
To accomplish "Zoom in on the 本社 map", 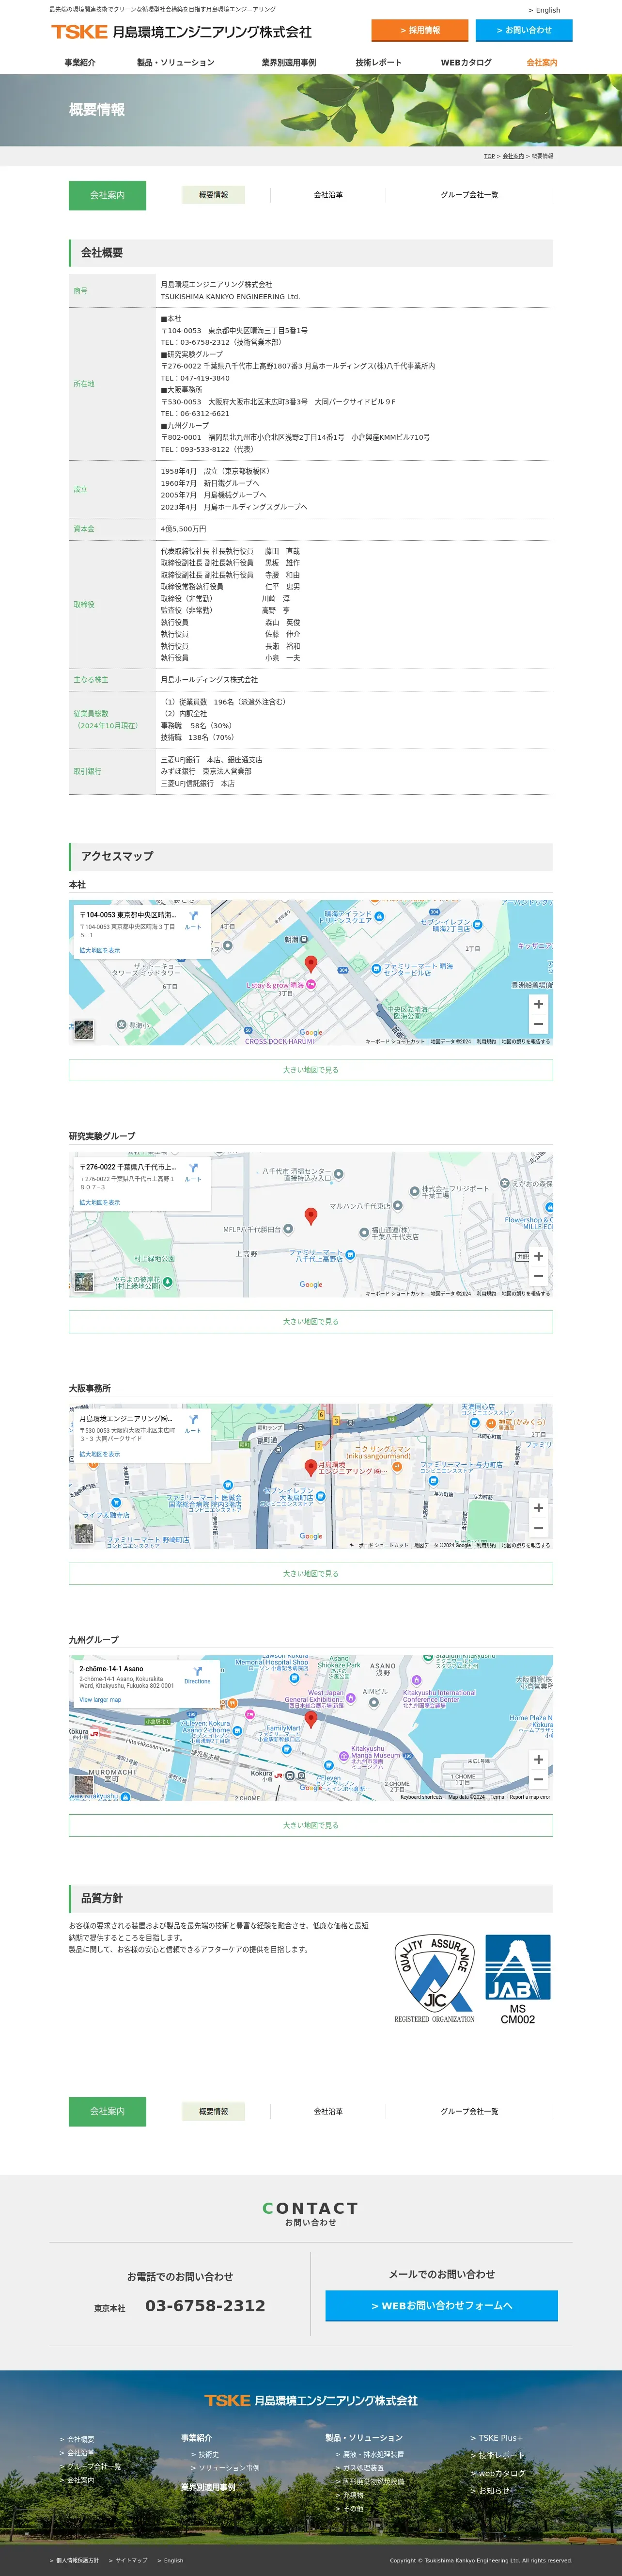I will point(538,1004).
